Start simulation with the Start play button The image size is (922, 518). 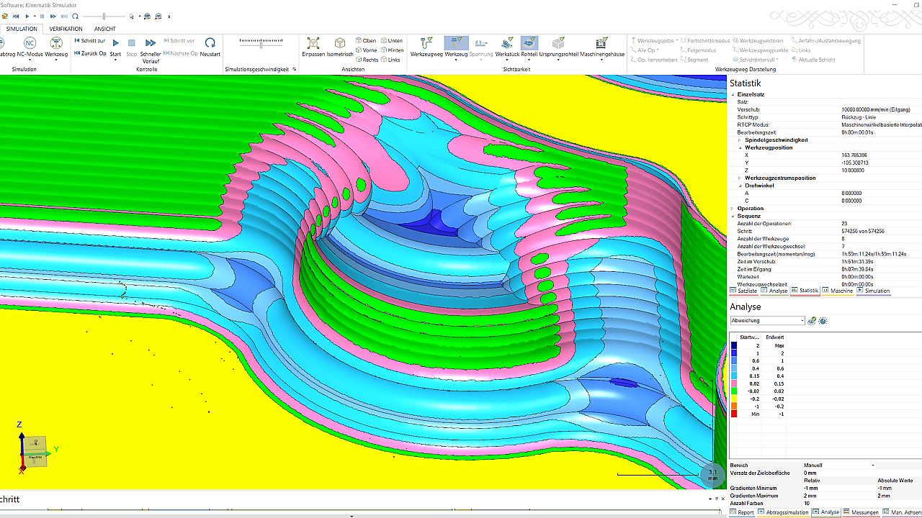[115, 45]
